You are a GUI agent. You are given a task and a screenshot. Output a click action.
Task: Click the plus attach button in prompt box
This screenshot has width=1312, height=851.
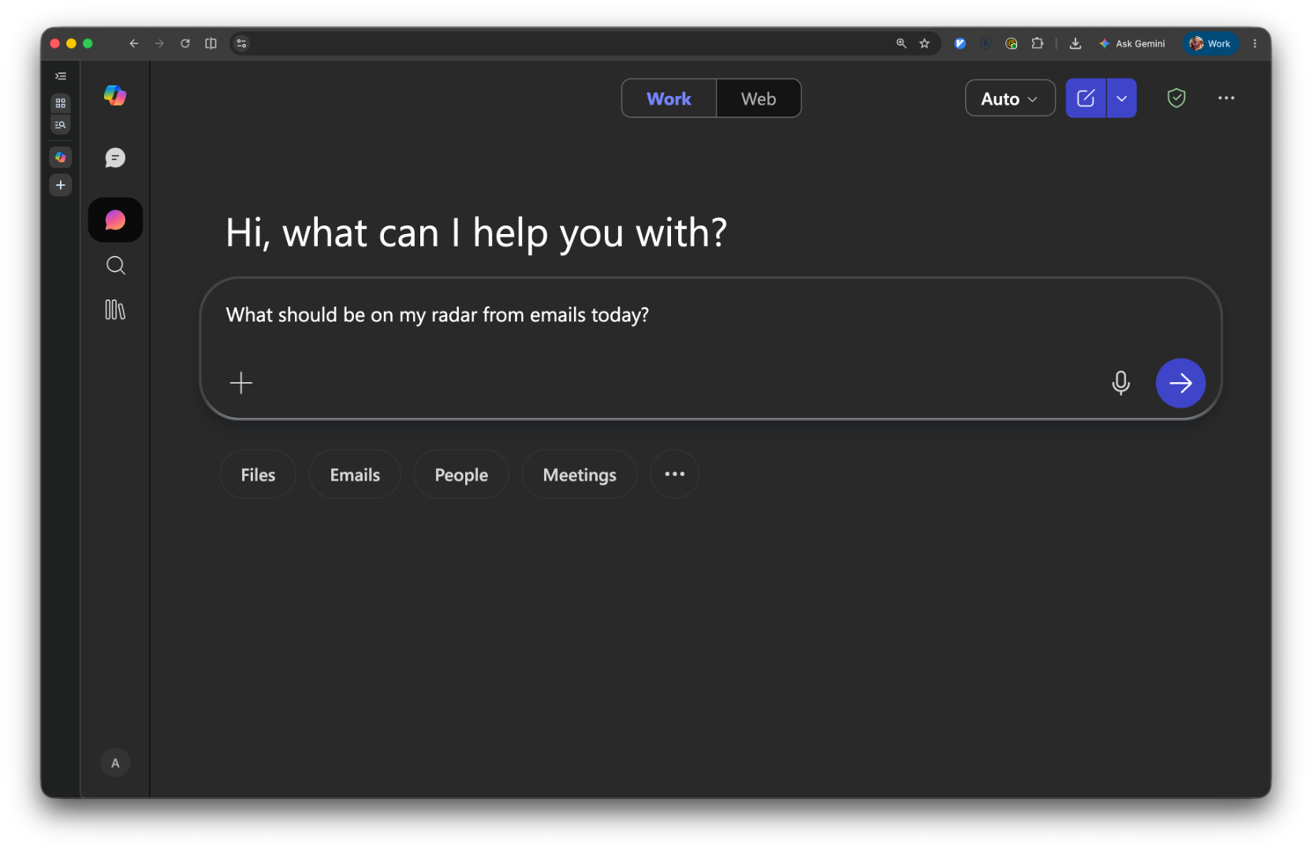(241, 383)
